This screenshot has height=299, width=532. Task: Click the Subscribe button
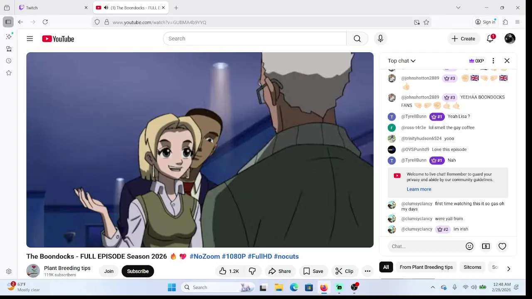(x=138, y=271)
